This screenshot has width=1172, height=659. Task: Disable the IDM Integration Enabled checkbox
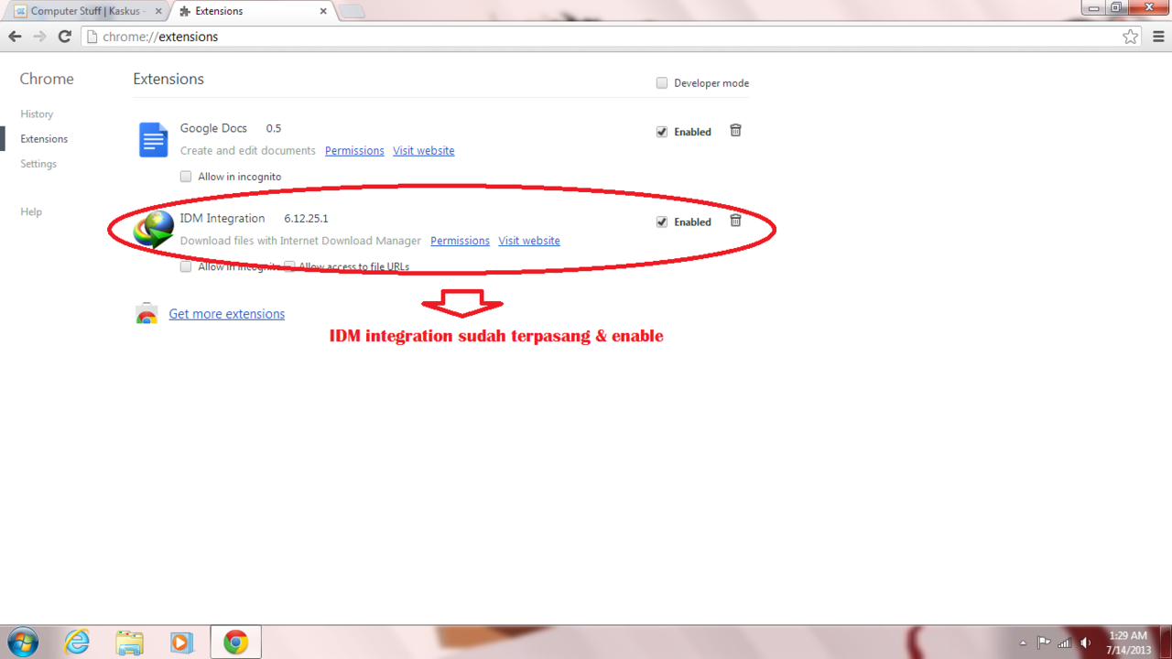(662, 221)
